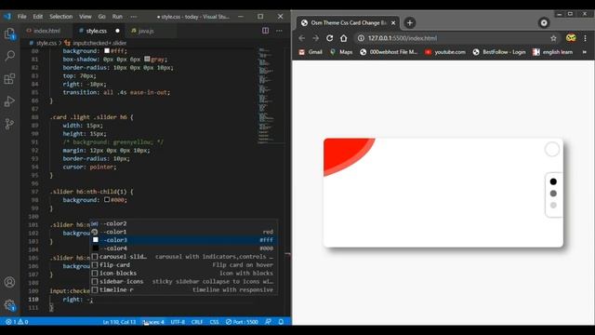The width and height of the screenshot is (595, 335).
Task: Open the View menu
Action: [x=86, y=17]
